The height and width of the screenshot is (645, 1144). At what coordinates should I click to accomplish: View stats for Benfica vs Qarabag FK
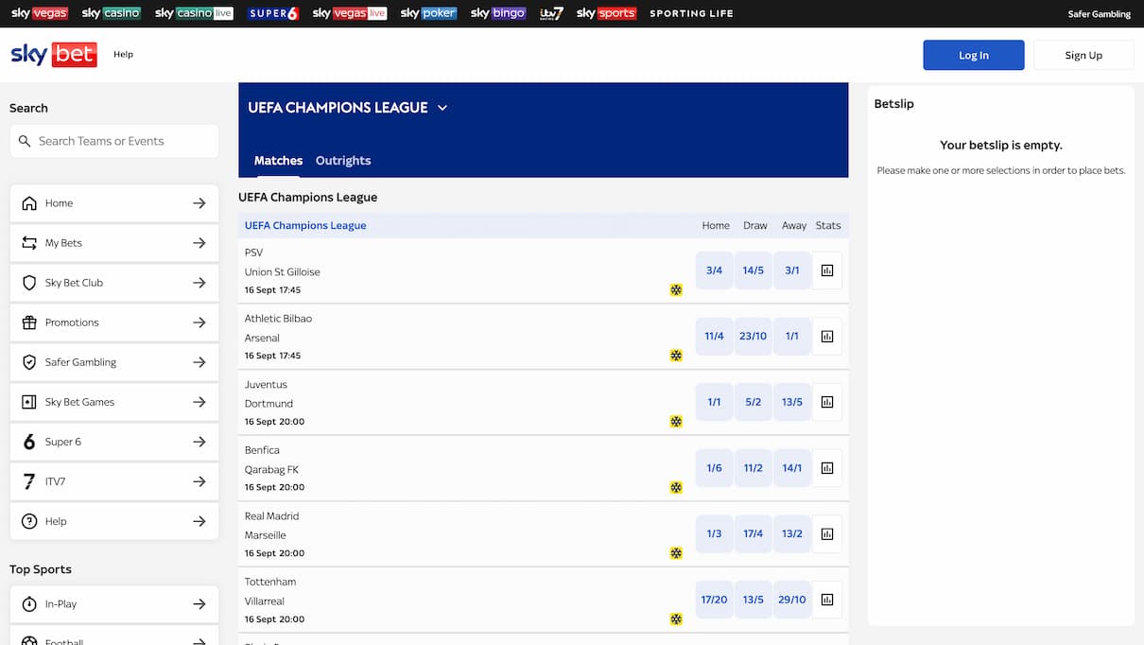827,467
